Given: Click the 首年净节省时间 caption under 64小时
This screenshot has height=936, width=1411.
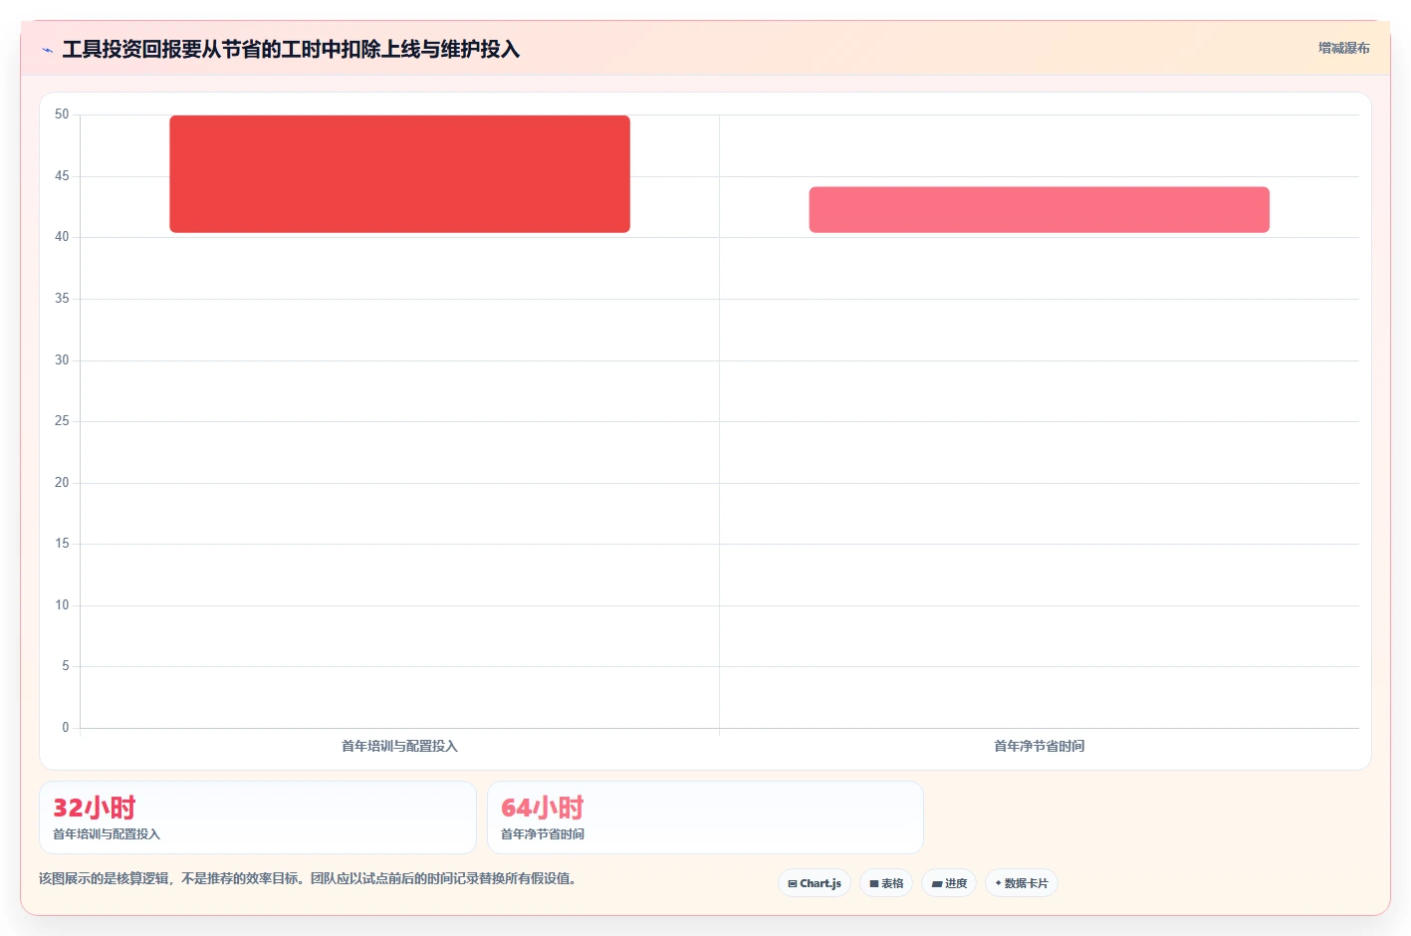Looking at the screenshot, I should (x=543, y=834).
